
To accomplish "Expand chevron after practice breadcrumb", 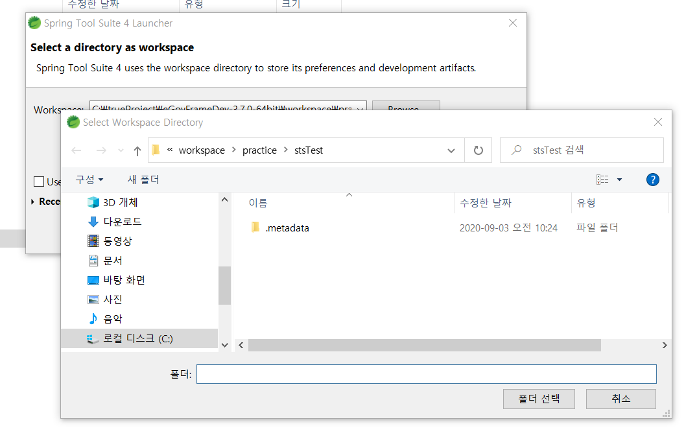I will [x=285, y=150].
